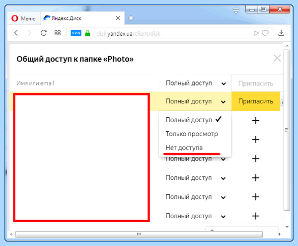Click the green security lock icon
Image resolution: width=298 pixels, height=246 pixels.
coord(87,33)
